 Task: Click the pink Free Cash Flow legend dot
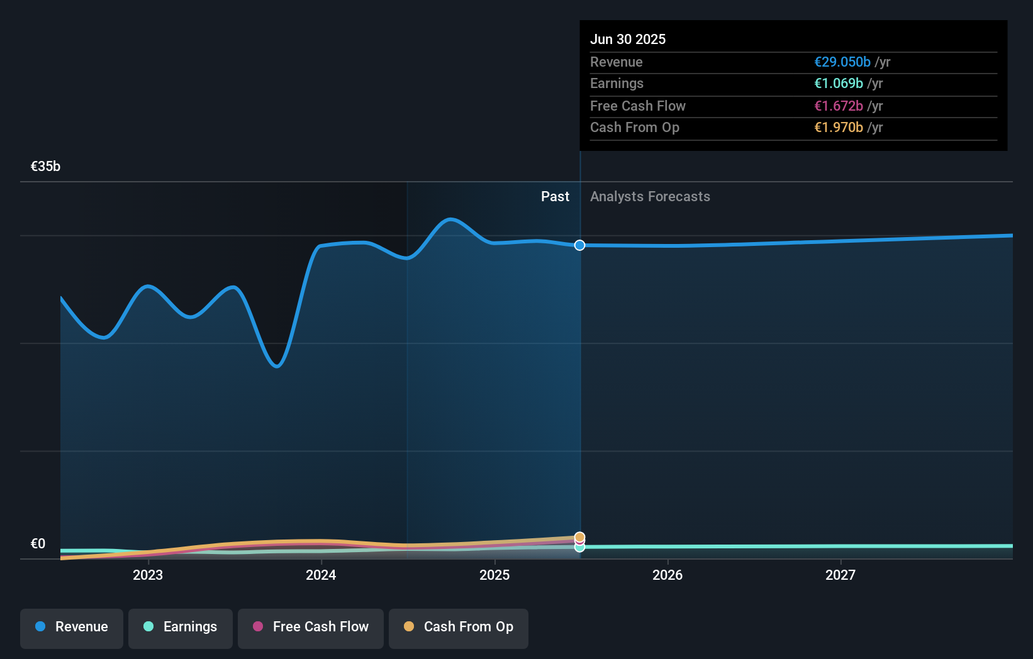(258, 626)
